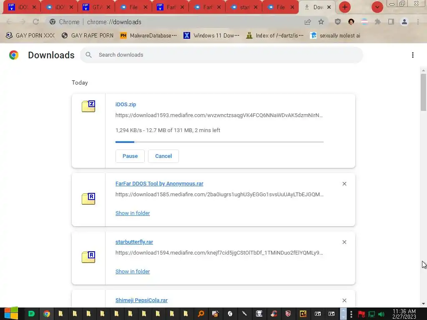
Task: Close the GTA tab
Action: point(108,7)
